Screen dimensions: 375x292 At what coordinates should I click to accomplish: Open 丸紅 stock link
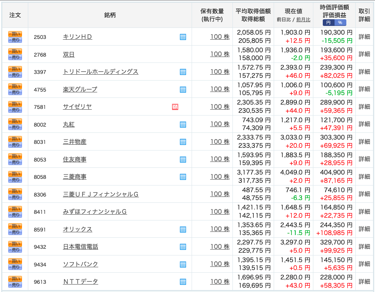[x=69, y=125]
